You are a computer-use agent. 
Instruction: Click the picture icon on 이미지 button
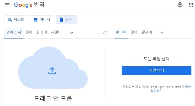click(x=35, y=20)
